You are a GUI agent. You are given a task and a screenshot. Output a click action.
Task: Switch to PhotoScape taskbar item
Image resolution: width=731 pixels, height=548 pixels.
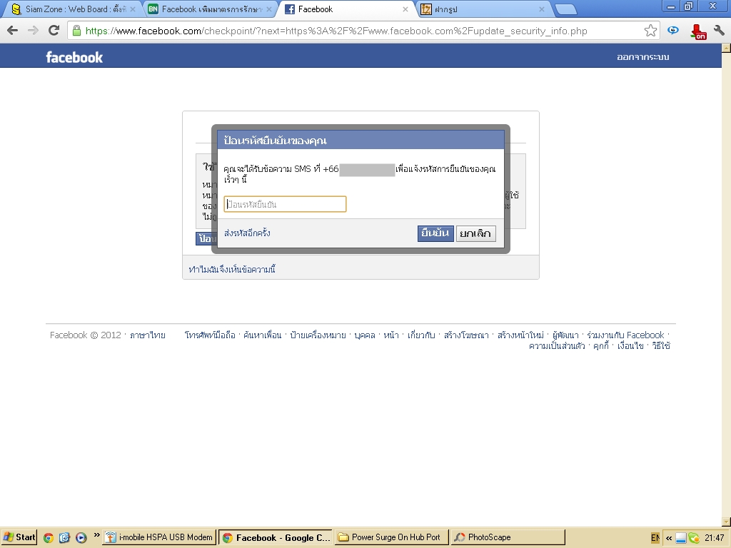(508, 537)
